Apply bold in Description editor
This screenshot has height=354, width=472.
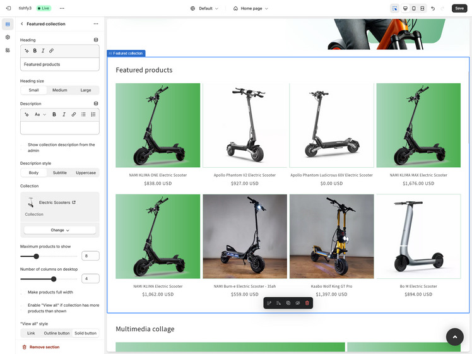click(54, 114)
